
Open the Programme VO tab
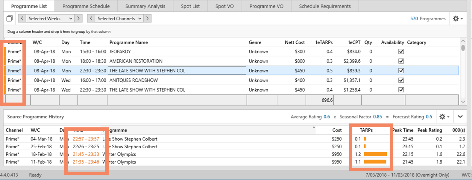pos(266,6)
